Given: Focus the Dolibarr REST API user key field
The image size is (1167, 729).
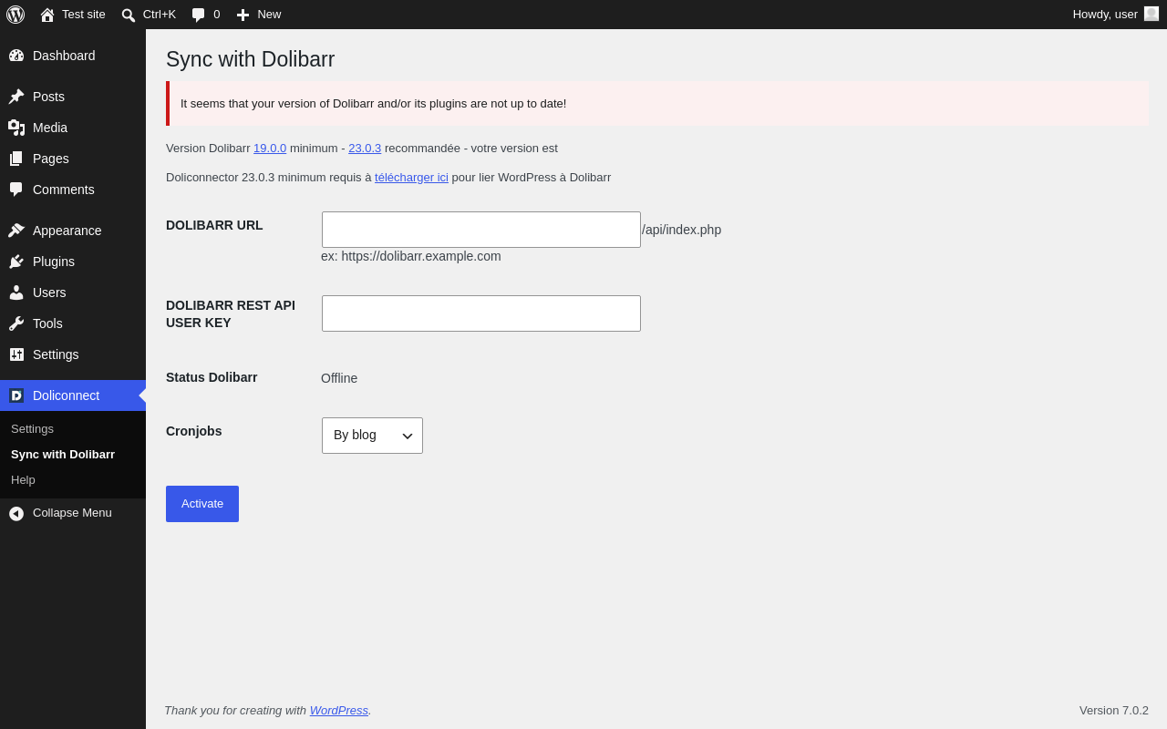Looking at the screenshot, I should 481,313.
